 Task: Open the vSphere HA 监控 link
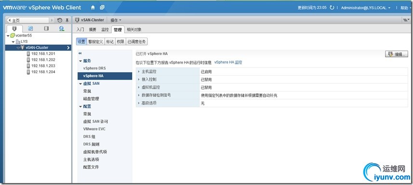[x=228, y=62]
